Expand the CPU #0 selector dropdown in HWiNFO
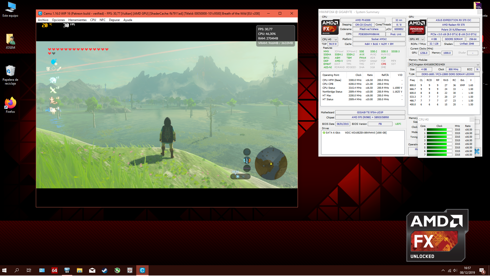The width and height of the screenshot is (490, 276). 330,39
